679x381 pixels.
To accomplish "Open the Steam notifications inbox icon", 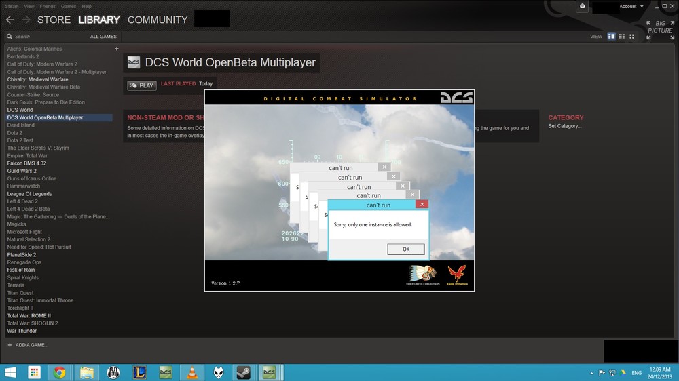I will 583,7.
